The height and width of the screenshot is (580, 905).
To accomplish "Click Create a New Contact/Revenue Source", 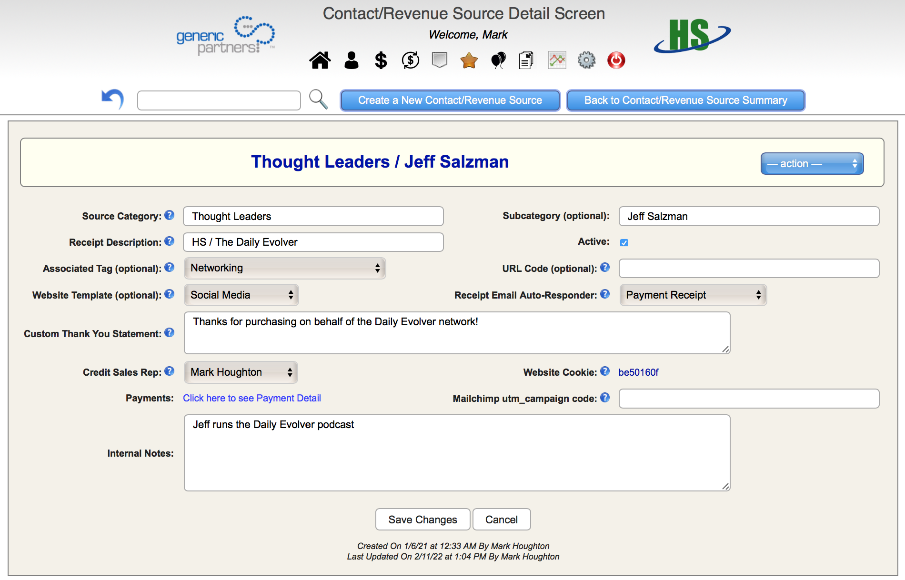I will (x=450, y=100).
